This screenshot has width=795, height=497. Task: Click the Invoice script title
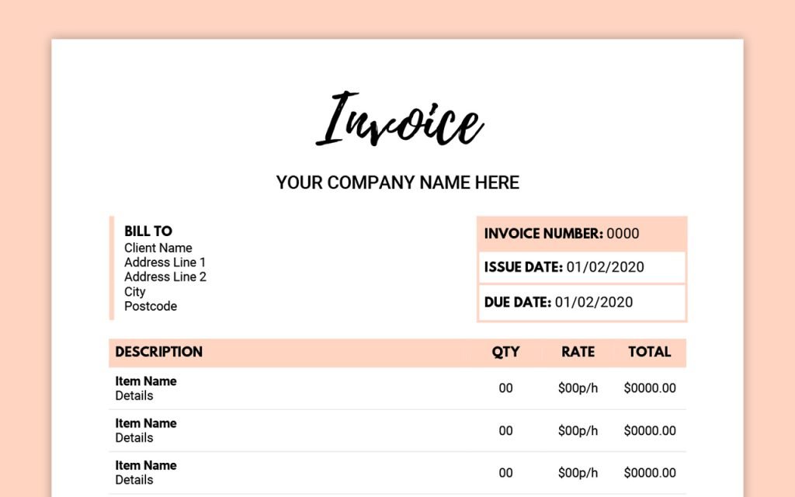pyautogui.click(x=400, y=119)
